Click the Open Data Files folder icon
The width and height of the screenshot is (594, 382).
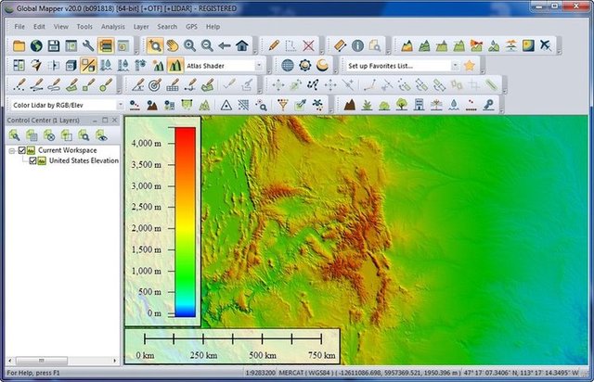(19, 45)
